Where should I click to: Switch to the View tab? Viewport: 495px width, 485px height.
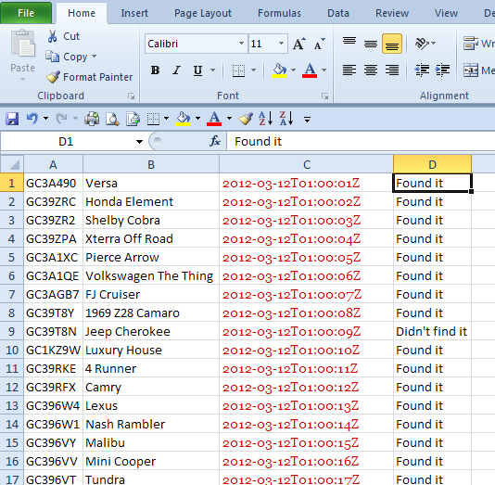click(446, 13)
